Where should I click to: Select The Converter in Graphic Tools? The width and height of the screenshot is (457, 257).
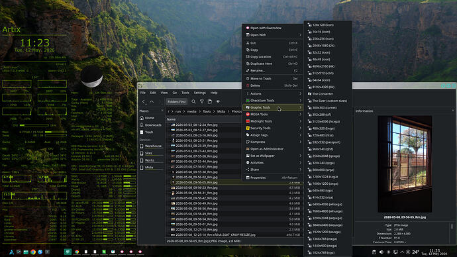(x=328, y=94)
